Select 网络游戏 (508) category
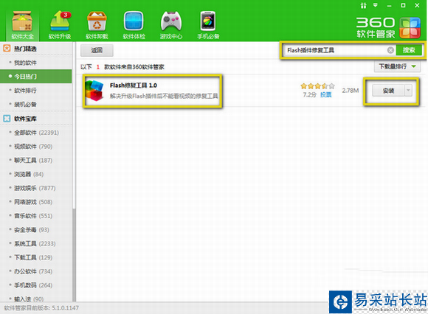Image resolution: width=428 pixels, height=314 pixels. 33,202
